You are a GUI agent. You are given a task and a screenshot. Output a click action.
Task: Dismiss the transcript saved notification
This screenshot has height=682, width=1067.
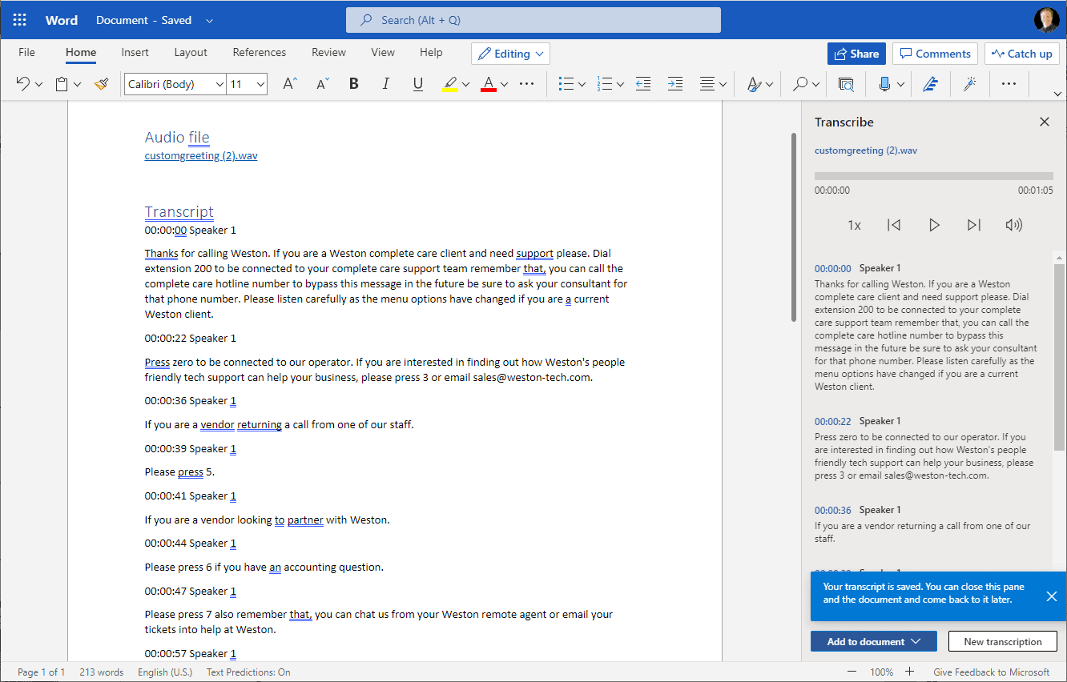pos(1052,596)
